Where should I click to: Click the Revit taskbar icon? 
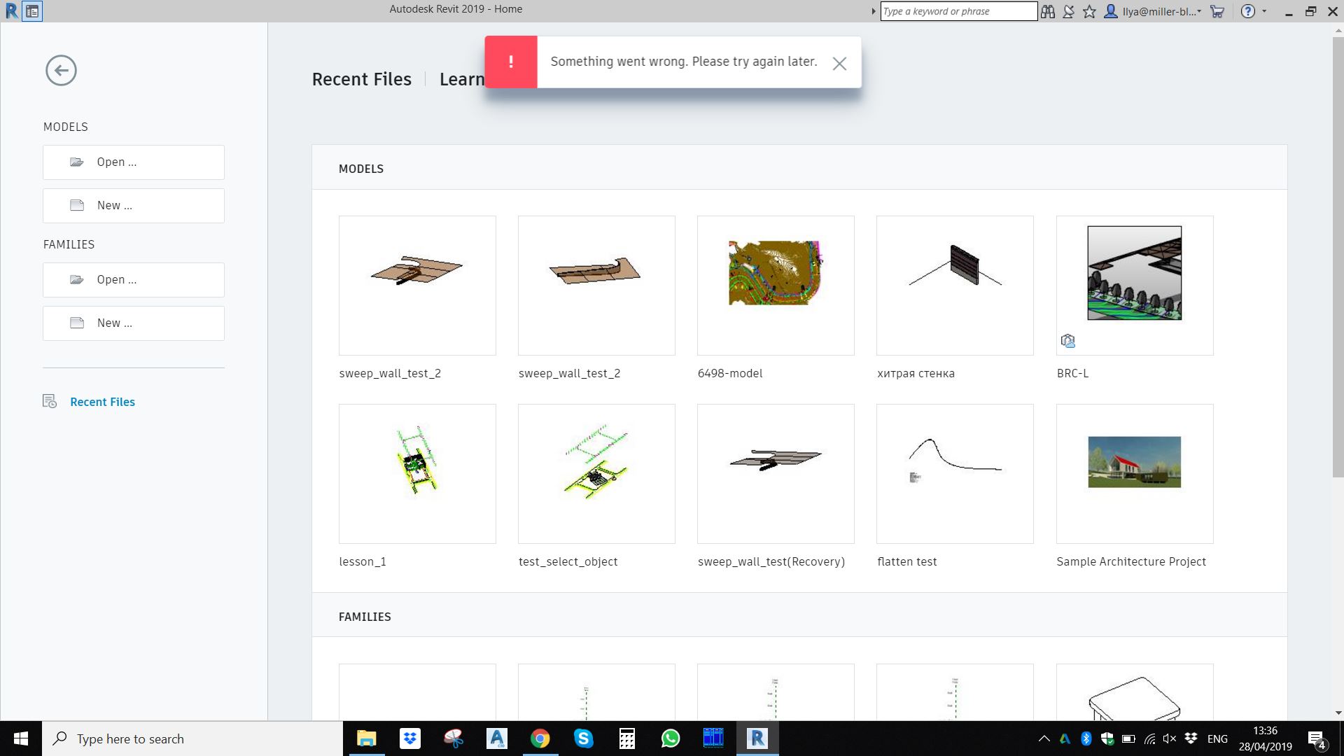point(757,738)
